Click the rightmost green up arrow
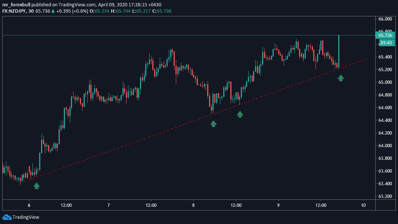Screen dimensions: 398x224 [x=341, y=78]
